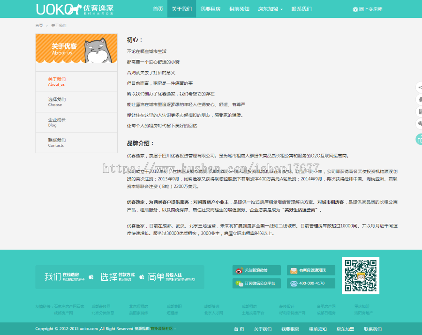This screenshot has height=335, width=422.
Task: Click 关于我们 in the breadcrumb
Action: pos(59,26)
